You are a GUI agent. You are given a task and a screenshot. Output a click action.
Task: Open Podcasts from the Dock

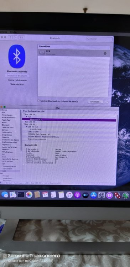(x=77, y=195)
